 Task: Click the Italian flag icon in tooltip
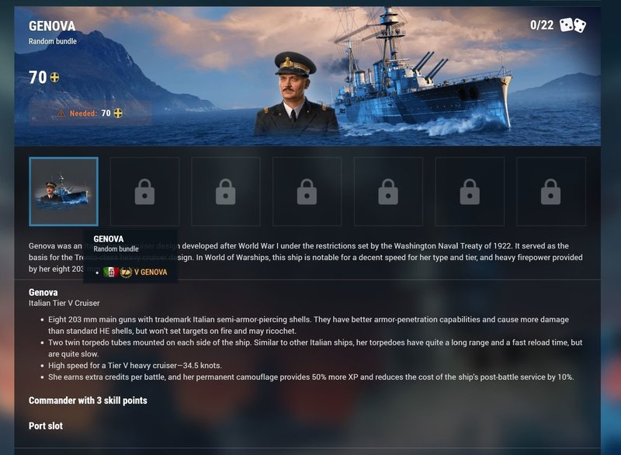(x=111, y=272)
